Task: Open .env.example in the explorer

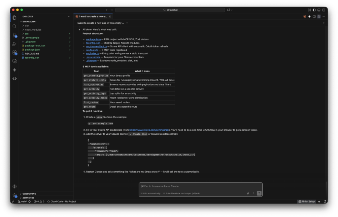Action: tap(32, 38)
